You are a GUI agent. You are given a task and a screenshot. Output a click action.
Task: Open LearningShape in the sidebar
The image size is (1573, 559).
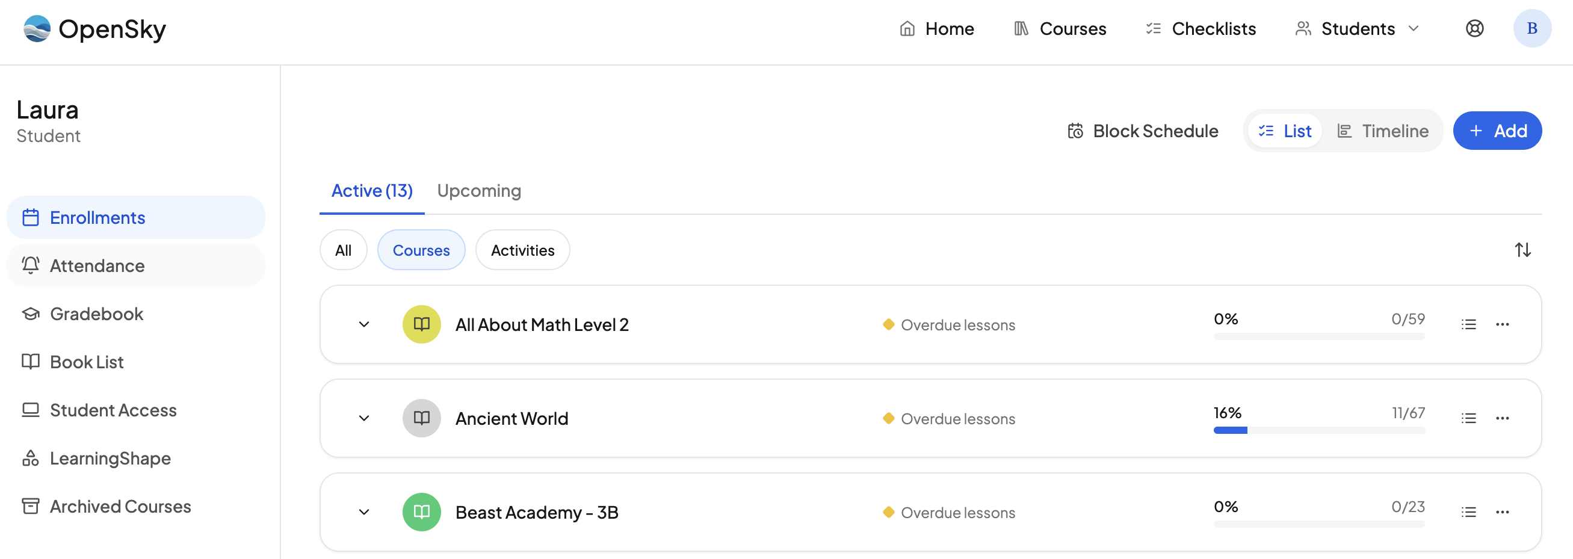[135, 458]
